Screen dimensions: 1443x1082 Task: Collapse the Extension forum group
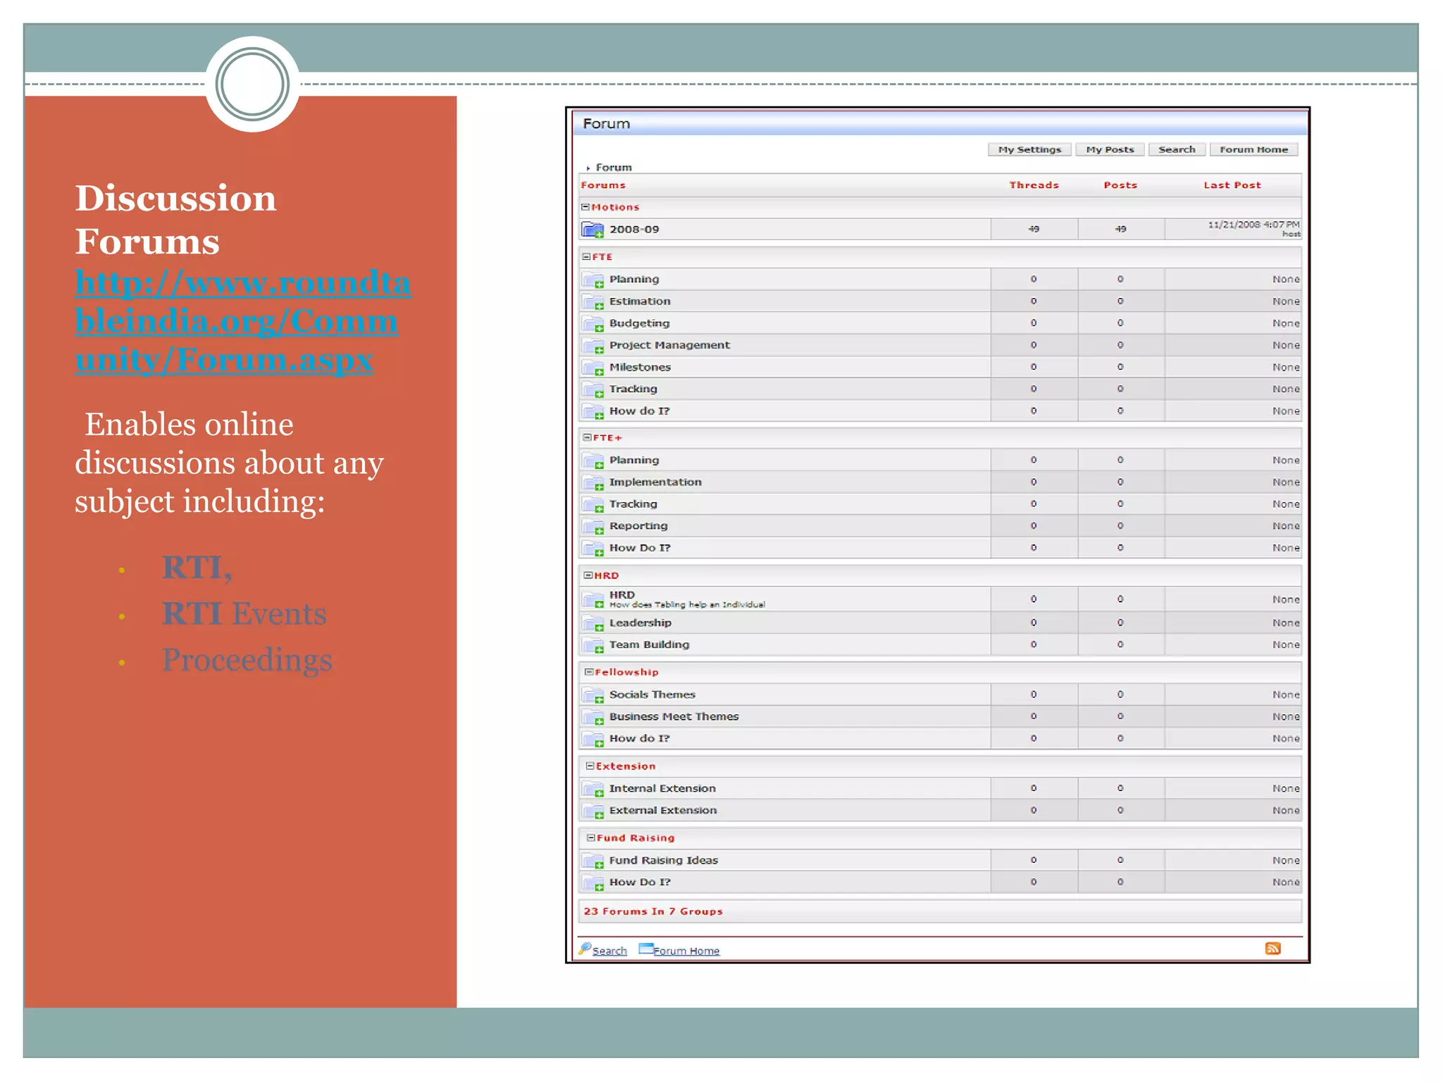(x=590, y=766)
